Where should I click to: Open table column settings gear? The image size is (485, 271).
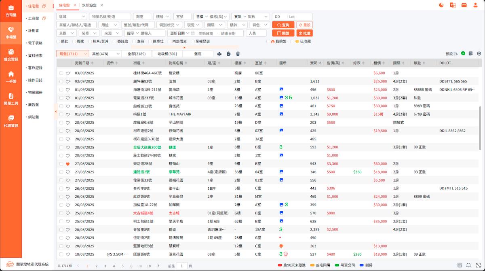coord(479,53)
